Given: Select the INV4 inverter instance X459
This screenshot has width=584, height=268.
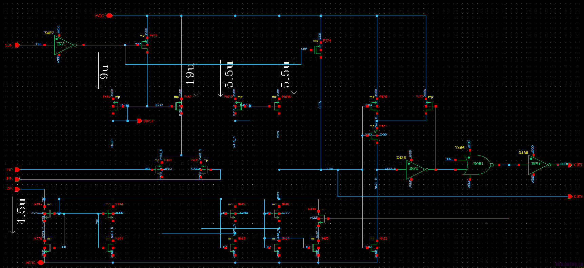Looking at the screenshot, I should [x=539, y=165].
